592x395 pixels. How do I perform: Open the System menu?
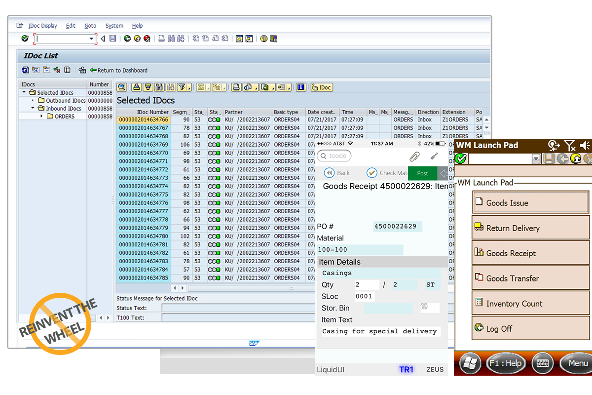click(114, 26)
